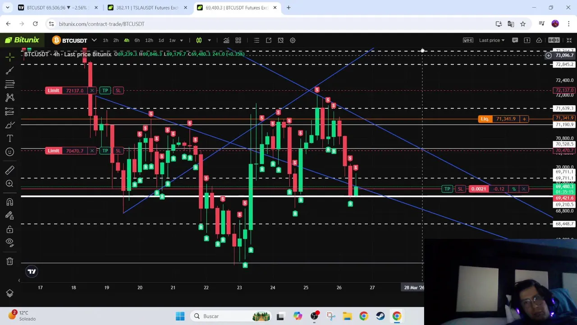
Task: Click TP on the 72137.0 limit order
Action: pyautogui.click(x=105, y=90)
